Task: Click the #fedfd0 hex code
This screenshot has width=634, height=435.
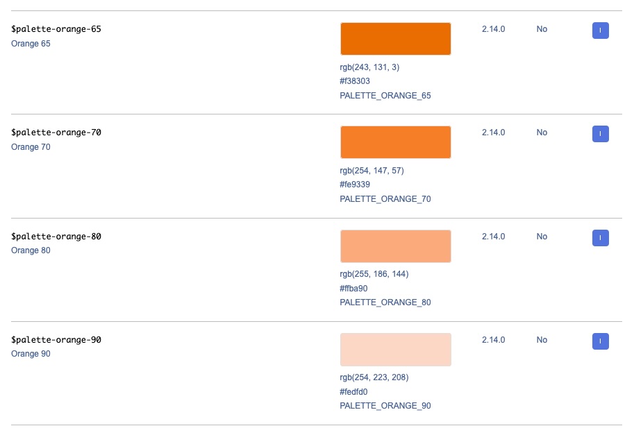Action: pyautogui.click(x=354, y=392)
